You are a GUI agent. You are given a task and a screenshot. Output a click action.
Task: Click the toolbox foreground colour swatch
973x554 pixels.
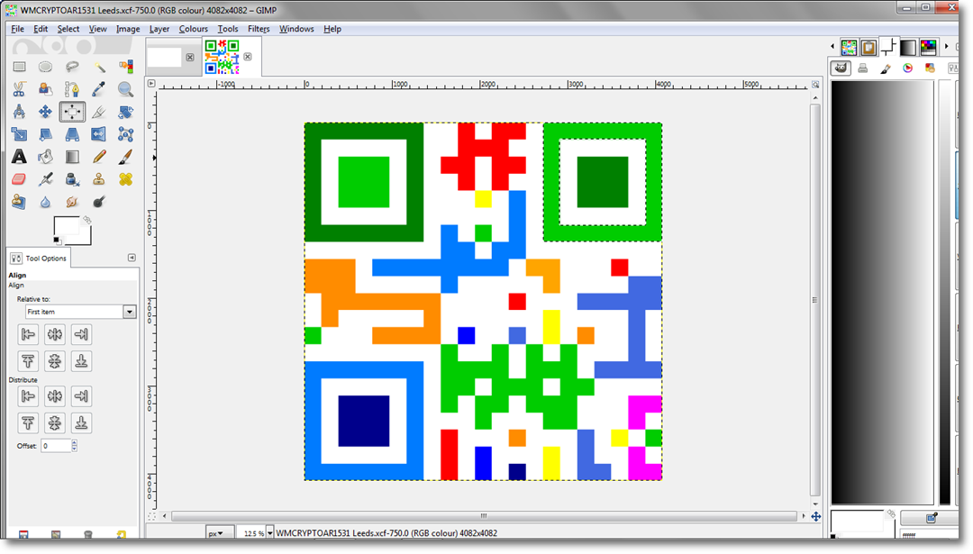[x=66, y=226]
